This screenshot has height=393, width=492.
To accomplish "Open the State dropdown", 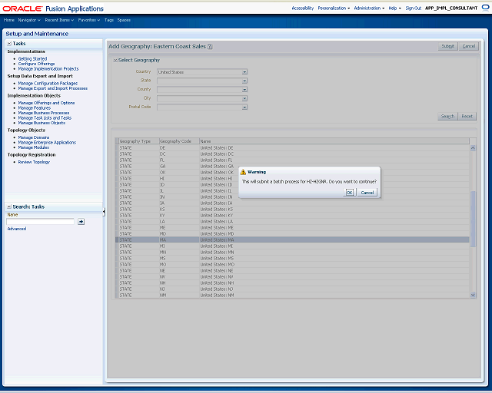I will 244,81.
